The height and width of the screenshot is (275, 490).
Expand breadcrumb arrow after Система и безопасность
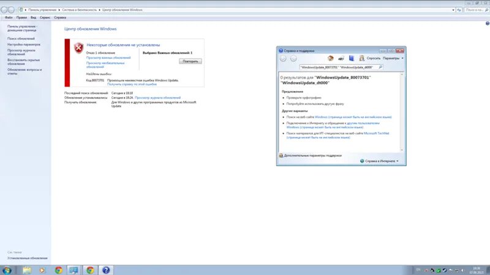pyautogui.click(x=99, y=10)
